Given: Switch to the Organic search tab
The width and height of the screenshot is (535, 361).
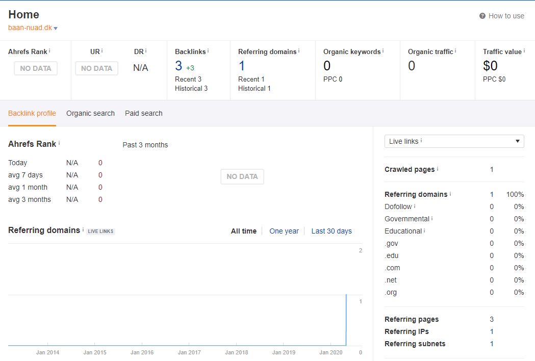Looking at the screenshot, I should (90, 113).
